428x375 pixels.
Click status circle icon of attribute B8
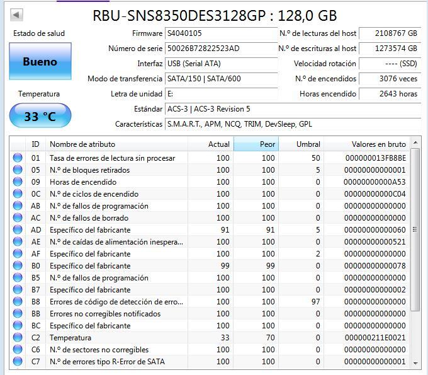click(18, 302)
